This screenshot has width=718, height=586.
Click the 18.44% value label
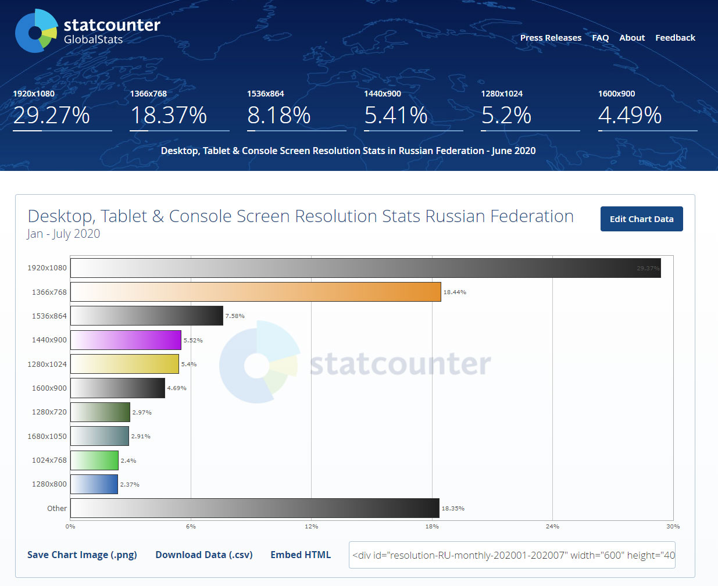pos(455,292)
